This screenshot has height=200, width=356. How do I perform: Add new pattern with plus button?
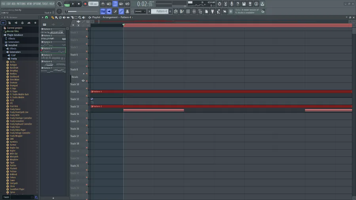170,11
